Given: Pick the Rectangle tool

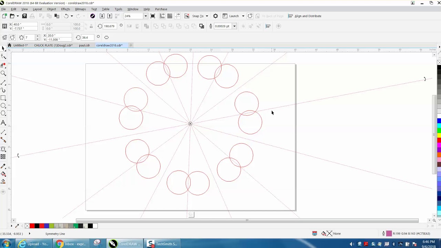Looking at the screenshot, I should click(3, 98).
